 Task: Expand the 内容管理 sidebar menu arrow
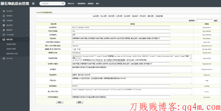[27, 21]
